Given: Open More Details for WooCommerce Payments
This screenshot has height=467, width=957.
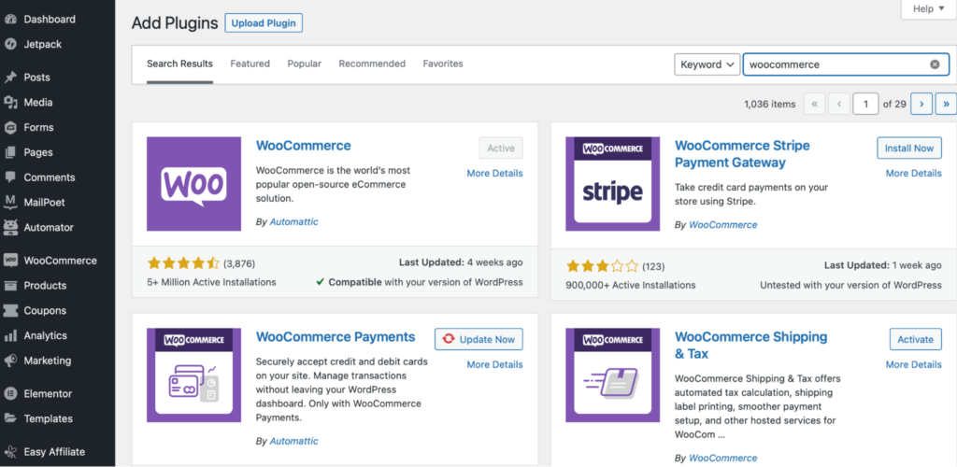Looking at the screenshot, I should (x=494, y=364).
